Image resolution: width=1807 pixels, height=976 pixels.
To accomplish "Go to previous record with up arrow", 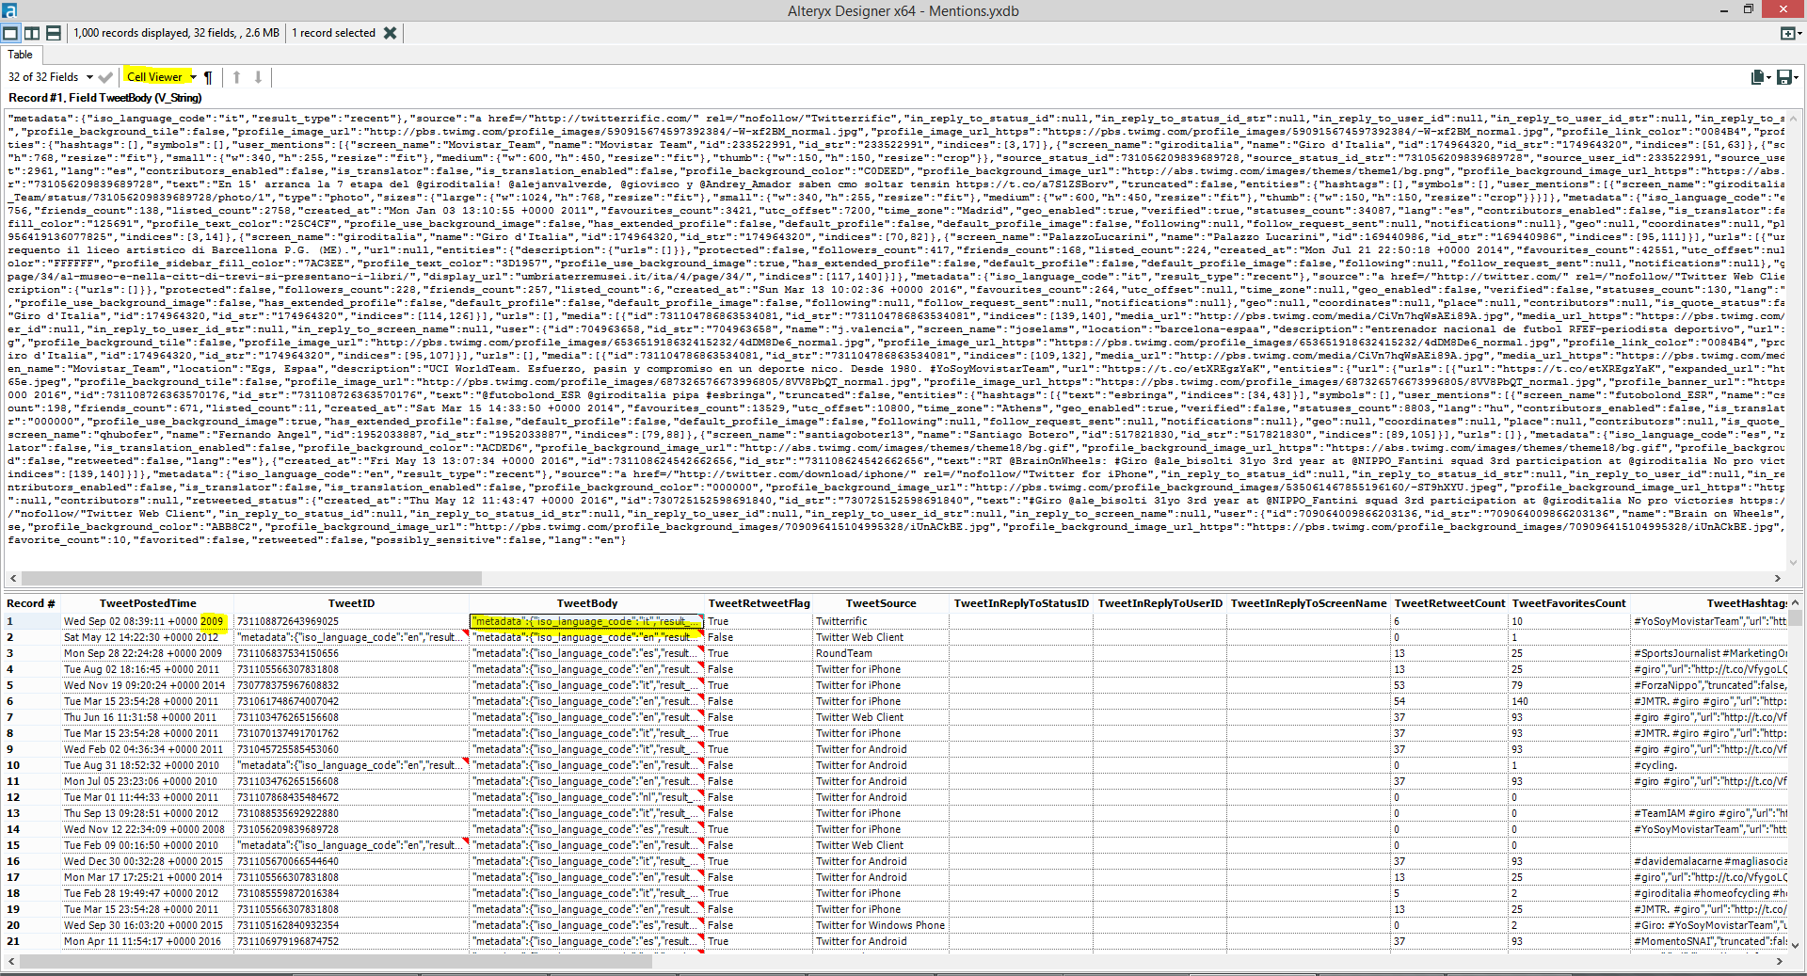I will pos(236,77).
